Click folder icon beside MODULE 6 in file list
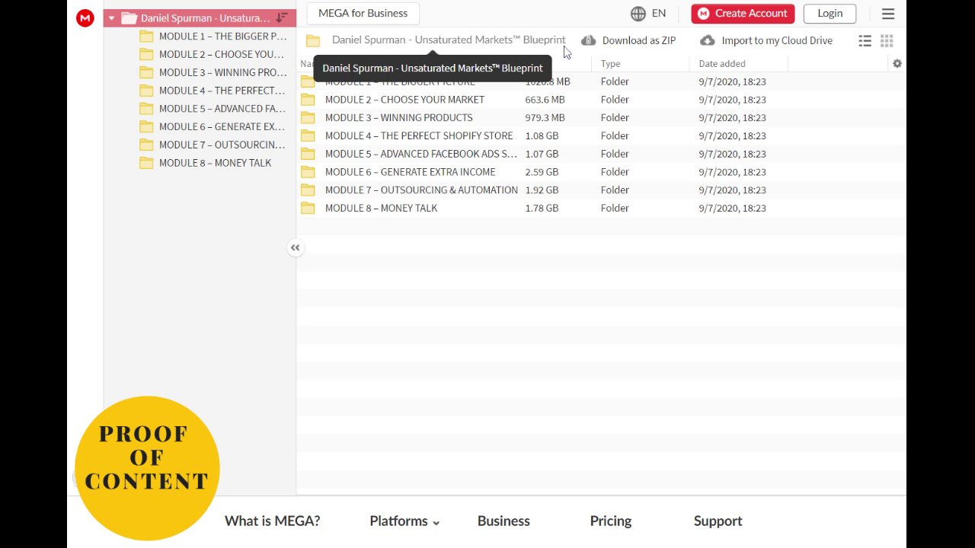 tap(308, 172)
